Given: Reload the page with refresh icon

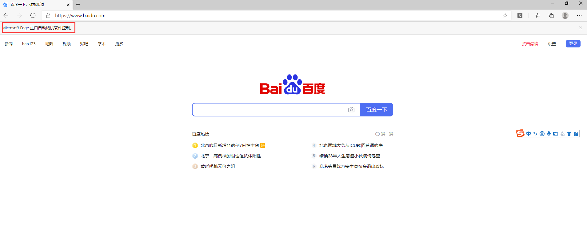Looking at the screenshot, I should (x=33, y=15).
